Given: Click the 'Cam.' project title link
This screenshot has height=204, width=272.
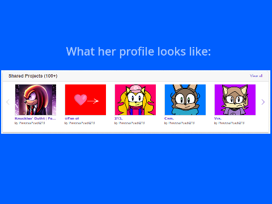Looking at the screenshot, I should pos(169,118).
